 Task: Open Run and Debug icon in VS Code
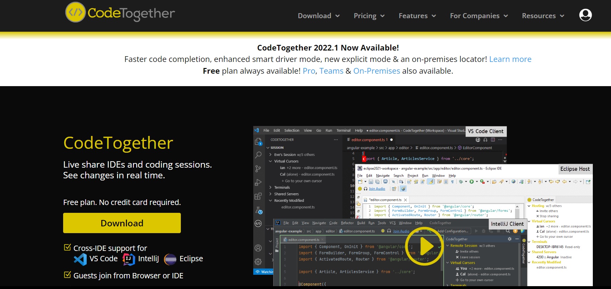click(258, 183)
